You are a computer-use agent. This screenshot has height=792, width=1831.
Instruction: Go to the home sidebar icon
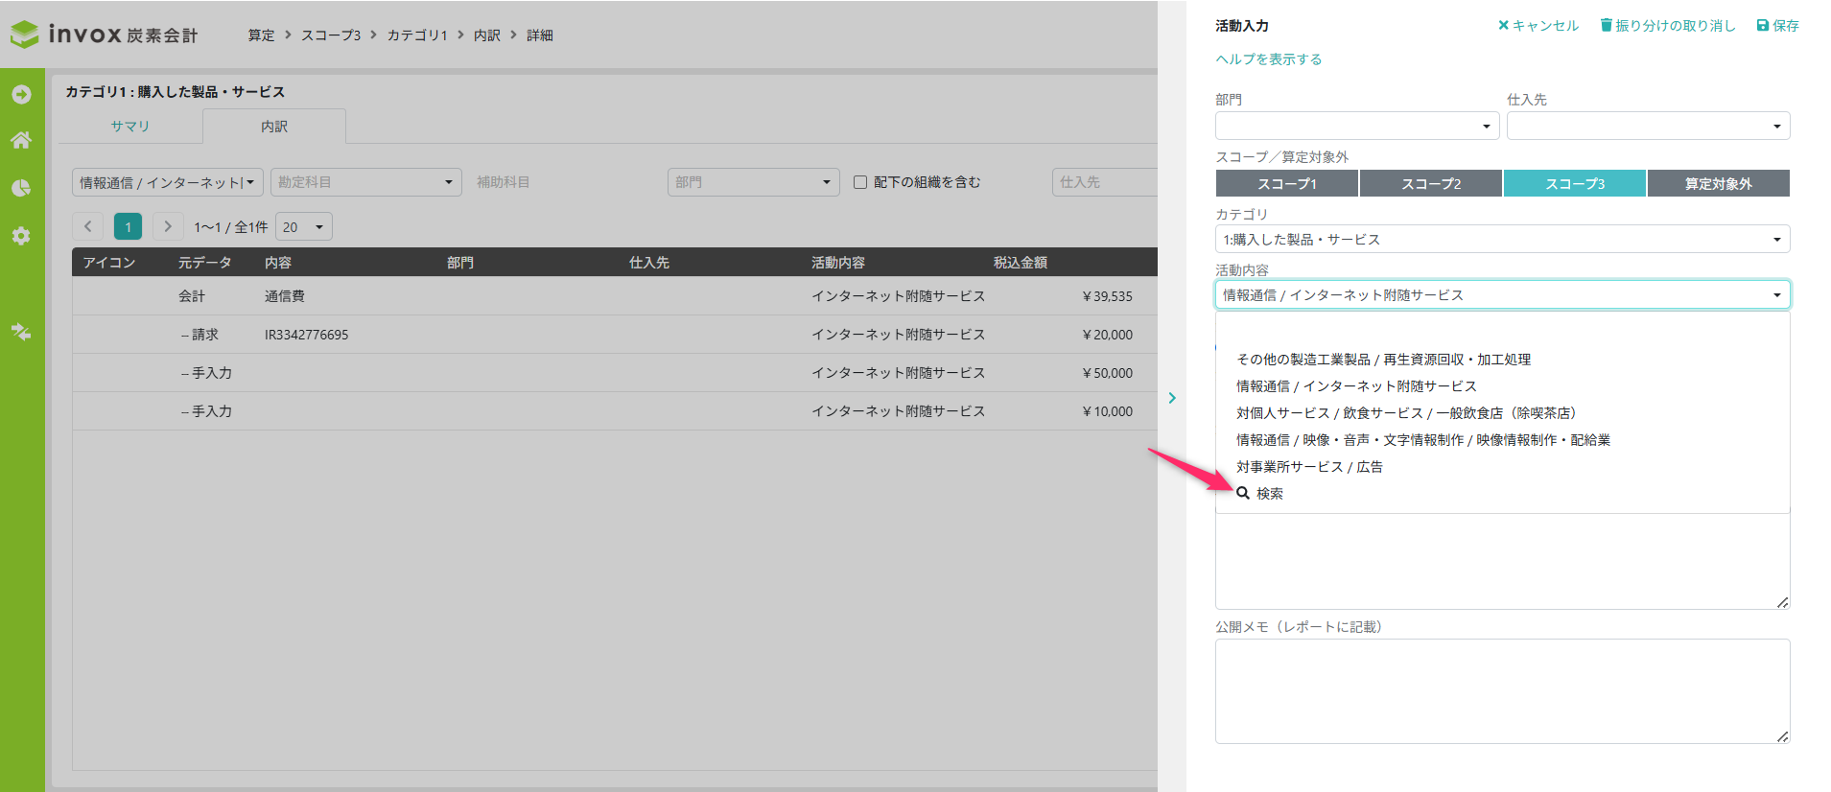click(21, 140)
